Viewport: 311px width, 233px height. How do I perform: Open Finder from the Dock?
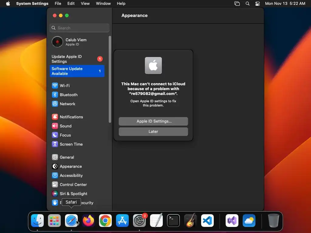click(x=37, y=221)
